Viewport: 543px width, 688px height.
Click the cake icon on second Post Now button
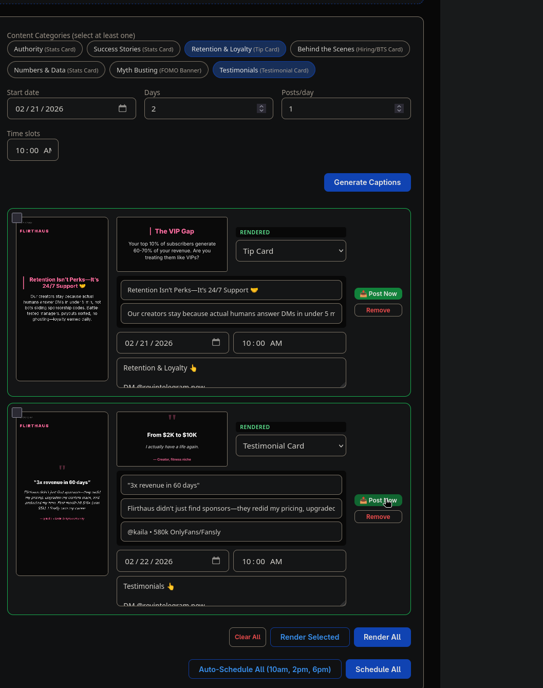click(363, 500)
